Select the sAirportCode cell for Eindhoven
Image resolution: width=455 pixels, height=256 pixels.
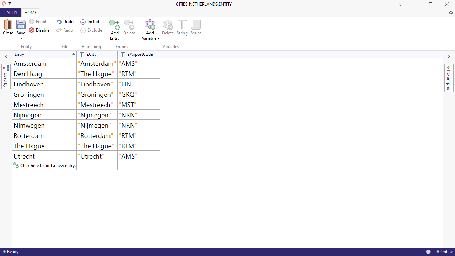138,84
